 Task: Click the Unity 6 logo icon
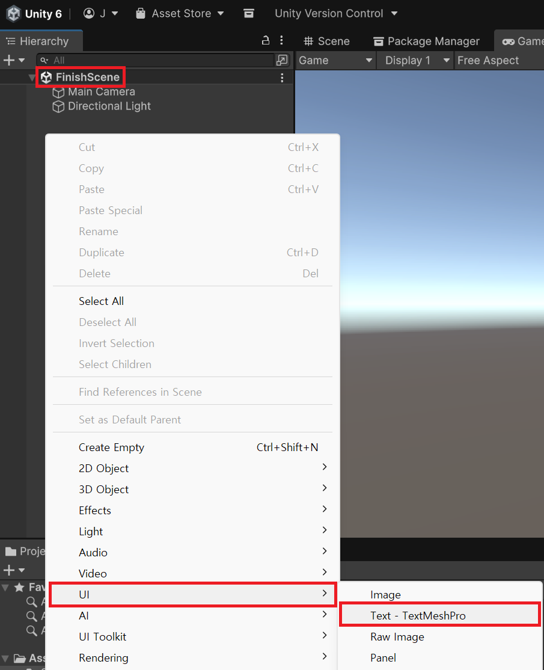13,14
